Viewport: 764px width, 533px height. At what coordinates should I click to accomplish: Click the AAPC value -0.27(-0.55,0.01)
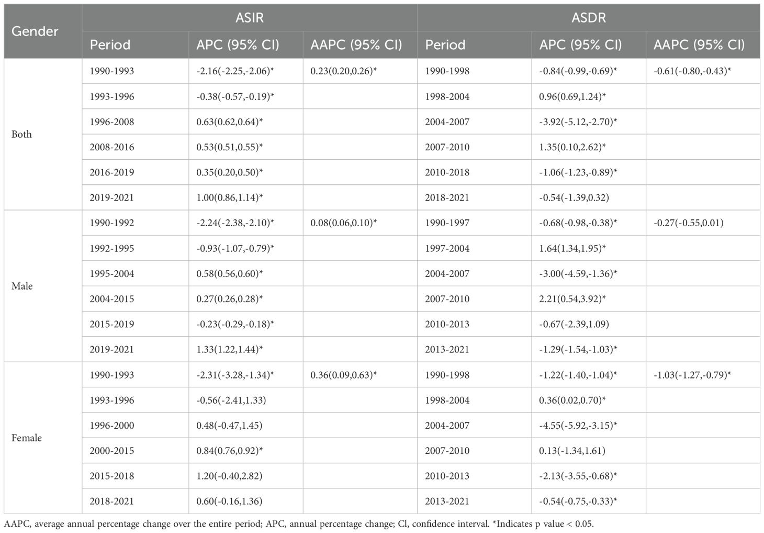(x=689, y=223)
